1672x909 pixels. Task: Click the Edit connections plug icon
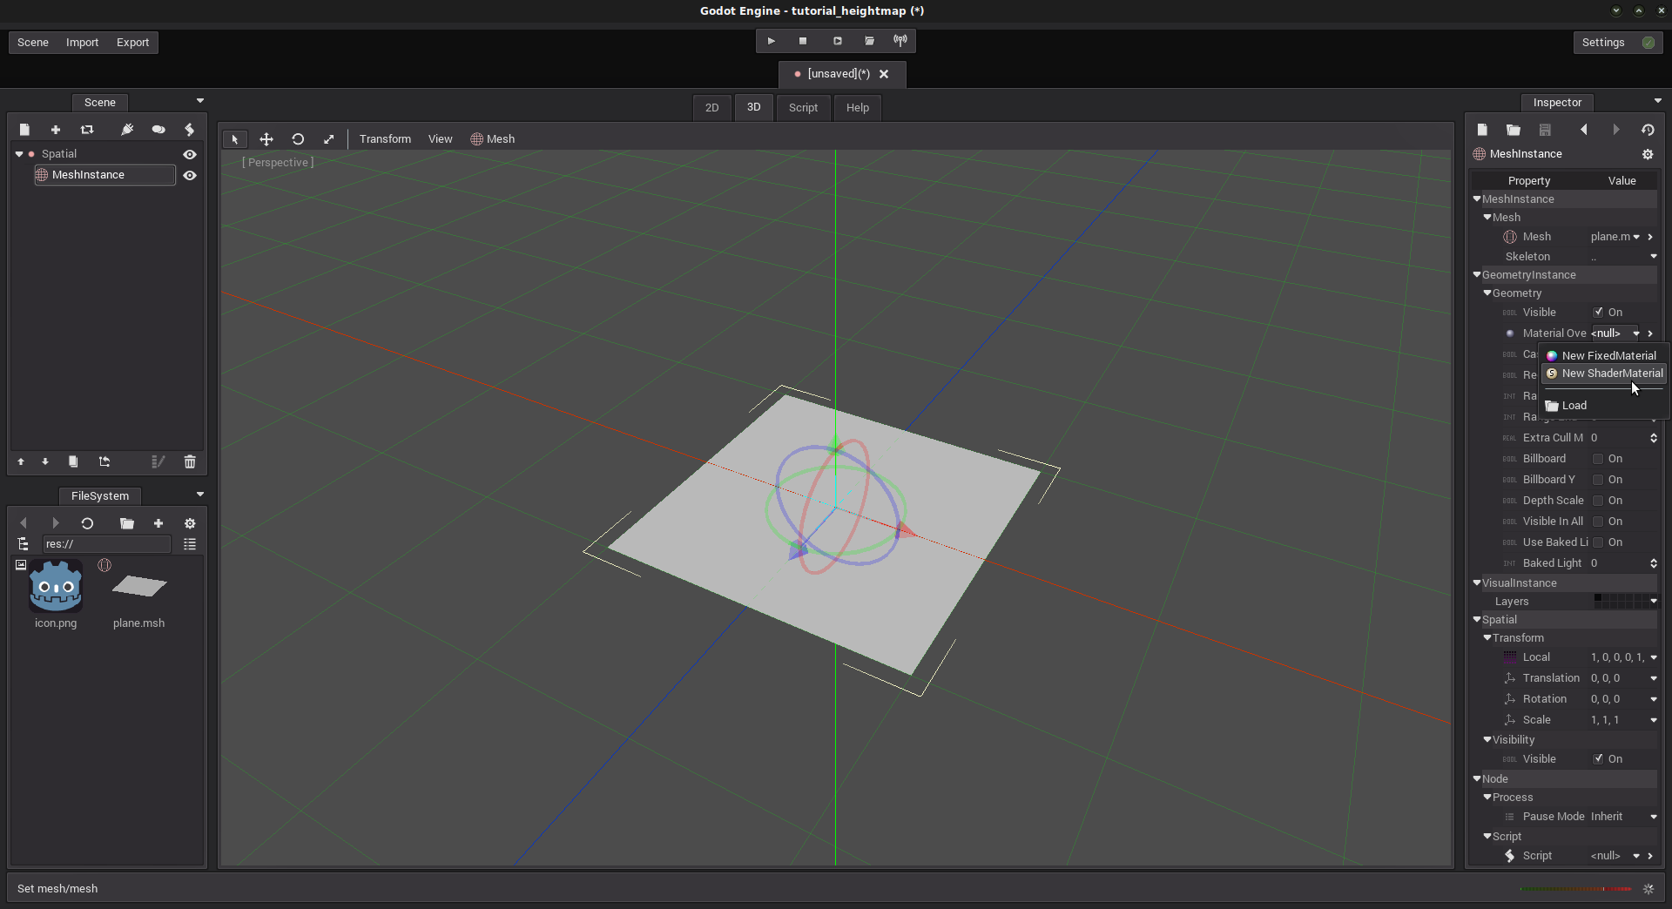point(127,130)
